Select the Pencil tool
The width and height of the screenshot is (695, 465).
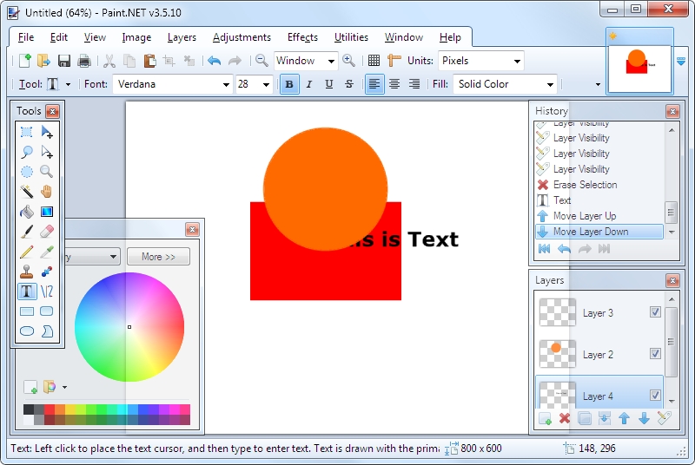(x=27, y=252)
